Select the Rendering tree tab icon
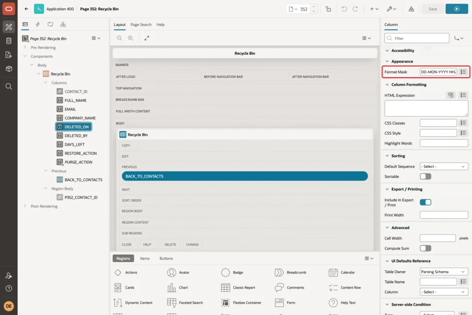472x315 pixels. (25, 24)
